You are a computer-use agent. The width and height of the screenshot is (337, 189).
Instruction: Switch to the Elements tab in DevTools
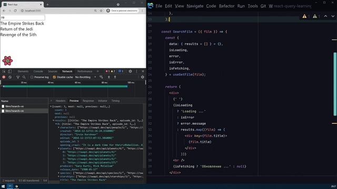pyautogui.click(x=23, y=71)
